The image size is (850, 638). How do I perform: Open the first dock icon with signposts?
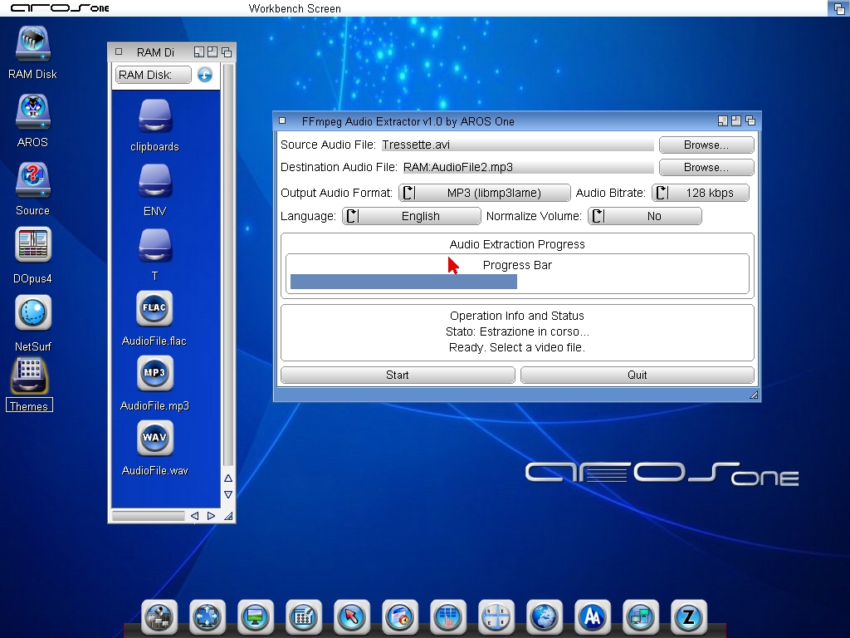pos(159,617)
